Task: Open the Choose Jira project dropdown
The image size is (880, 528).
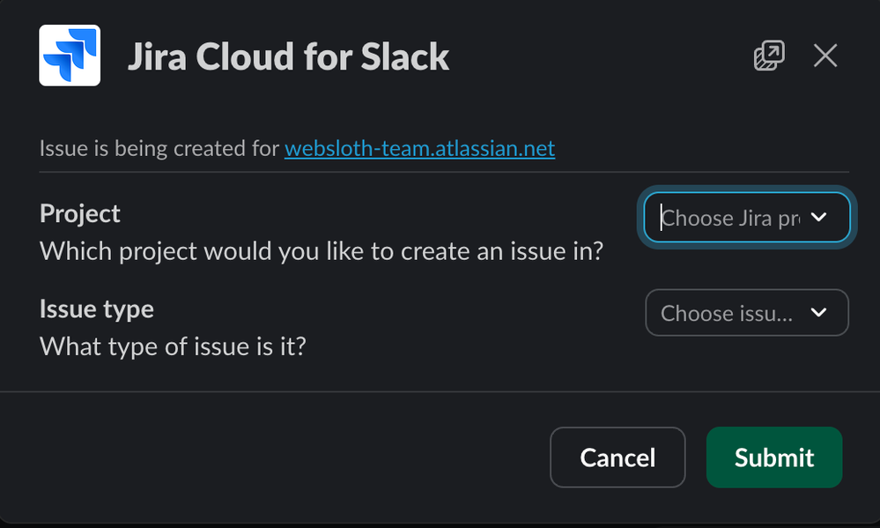Action: pyautogui.click(x=746, y=217)
